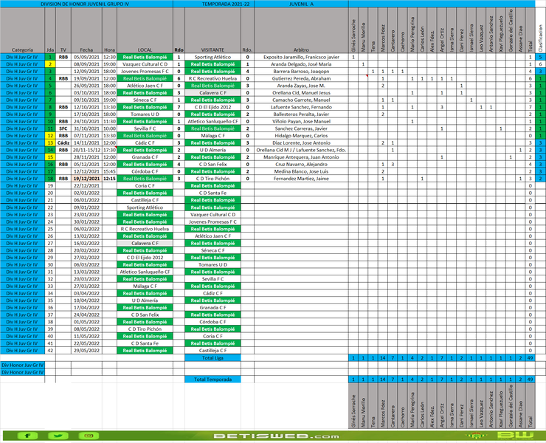Click the TV column header
546x443 pixels.
pyautogui.click(x=63, y=50)
